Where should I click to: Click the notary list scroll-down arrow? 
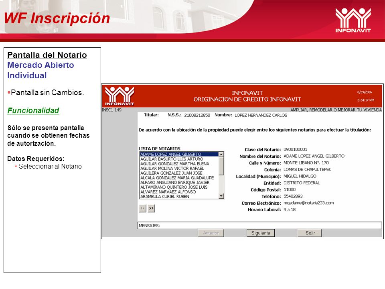tap(221, 196)
